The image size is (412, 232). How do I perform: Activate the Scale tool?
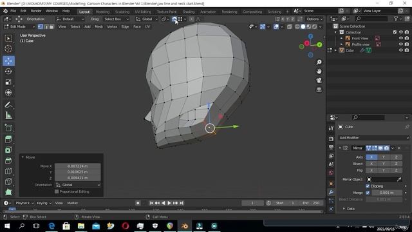pos(8,82)
